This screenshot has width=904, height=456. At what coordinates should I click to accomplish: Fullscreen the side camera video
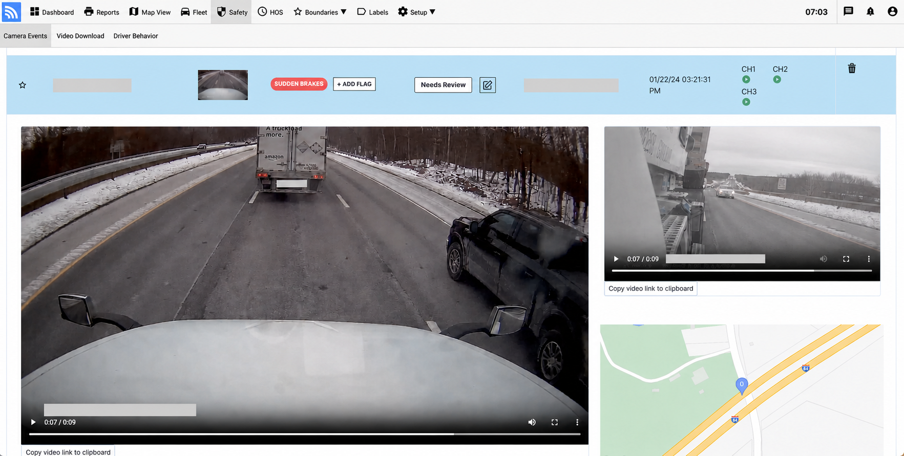tap(846, 259)
